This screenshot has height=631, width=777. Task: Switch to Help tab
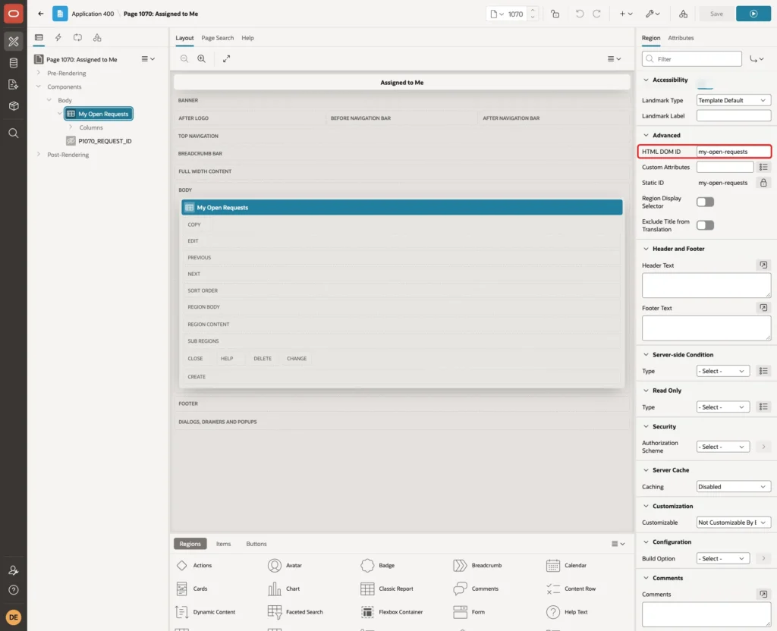coord(247,38)
